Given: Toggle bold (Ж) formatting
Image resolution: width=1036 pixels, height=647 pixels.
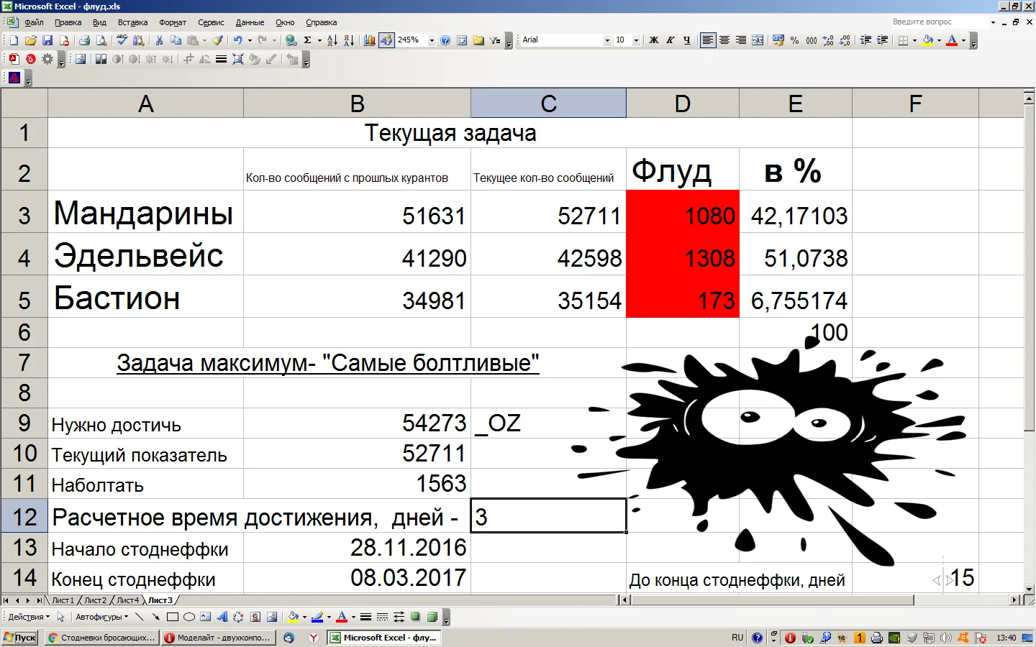Looking at the screenshot, I should tap(653, 40).
